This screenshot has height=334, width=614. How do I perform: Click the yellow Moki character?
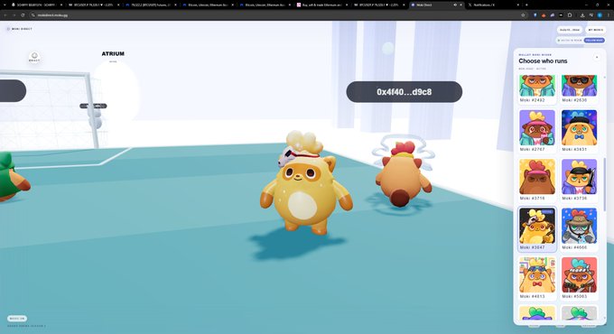click(305, 184)
